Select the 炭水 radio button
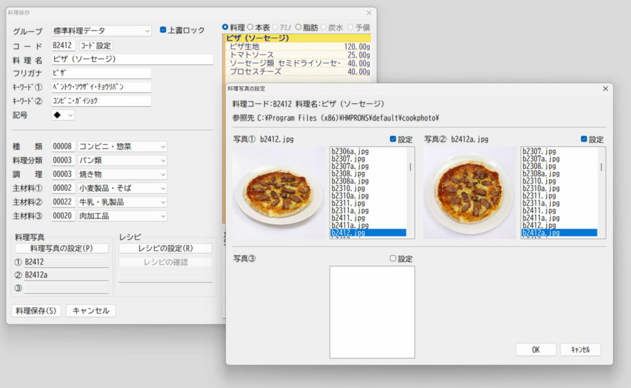Screen dimensions: 631x388 (323, 27)
